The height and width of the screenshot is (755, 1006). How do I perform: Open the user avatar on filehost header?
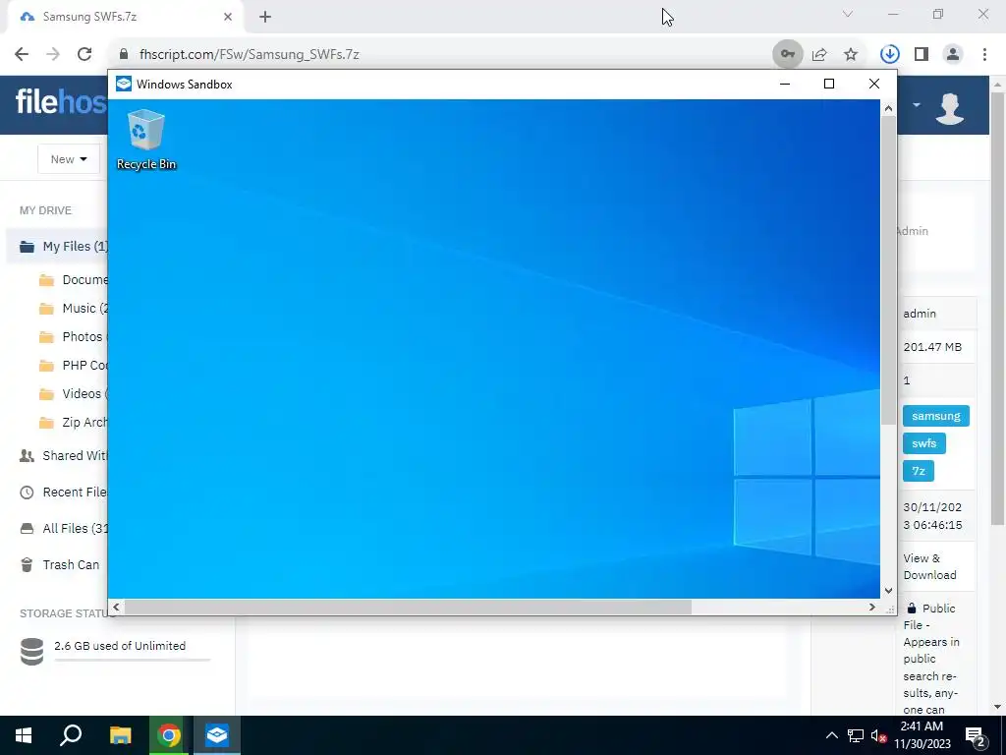click(950, 108)
